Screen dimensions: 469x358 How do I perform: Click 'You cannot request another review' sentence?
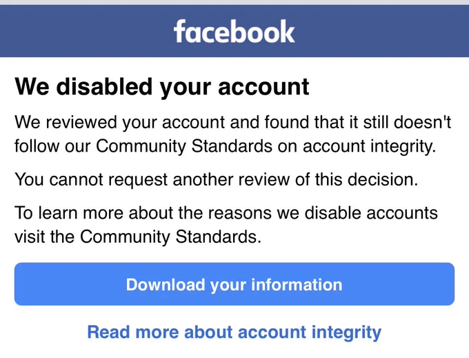[217, 180]
